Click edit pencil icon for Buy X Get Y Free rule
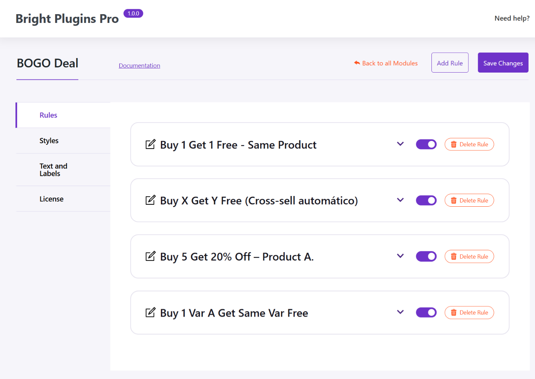535x379 pixels. [x=151, y=200]
